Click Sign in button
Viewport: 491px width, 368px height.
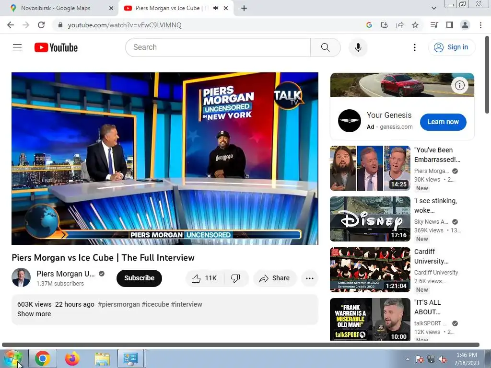(452, 47)
